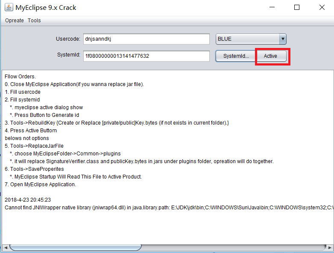This screenshot has width=334, height=253.
Task: Click the 'Cannot find JNIWrapper native library' error line
Action: [169, 208]
